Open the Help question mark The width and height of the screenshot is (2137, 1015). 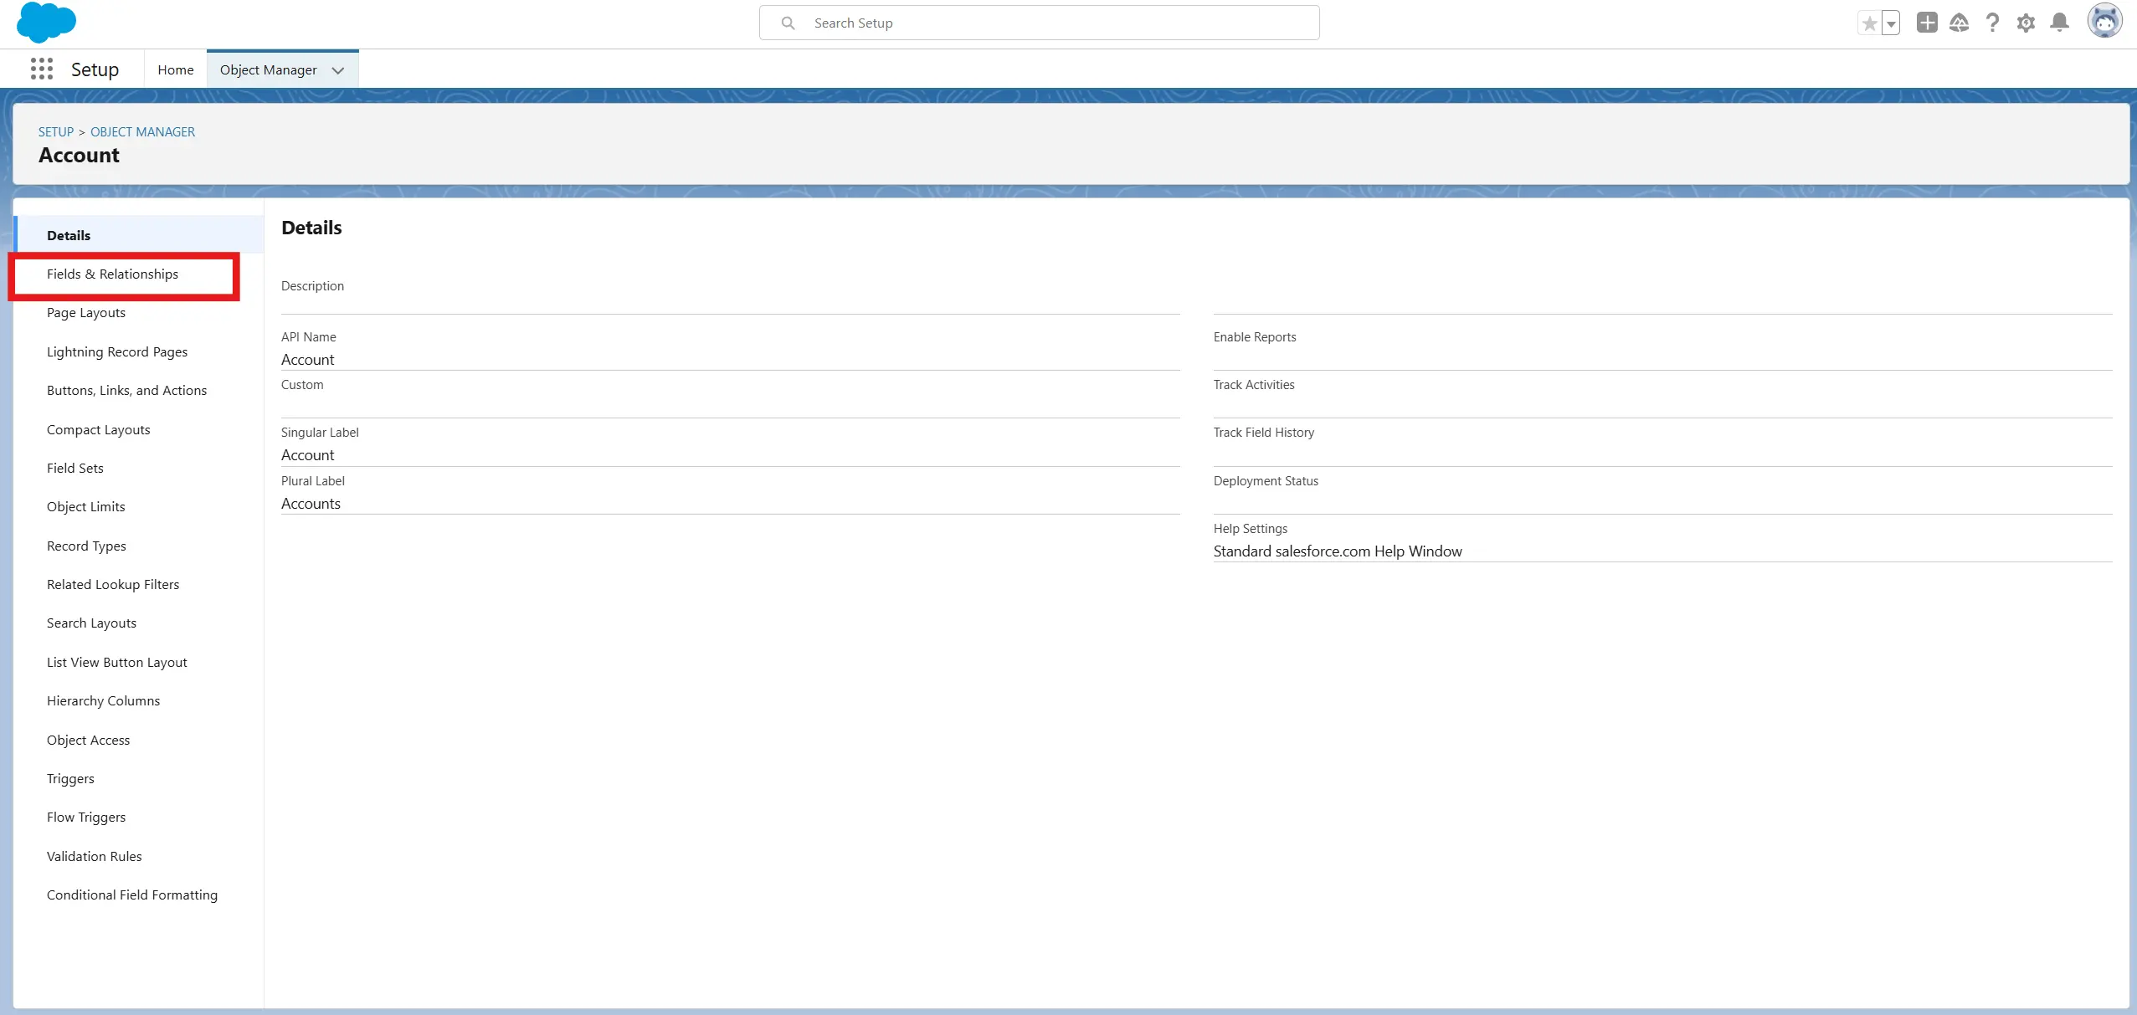point(1992,23)
